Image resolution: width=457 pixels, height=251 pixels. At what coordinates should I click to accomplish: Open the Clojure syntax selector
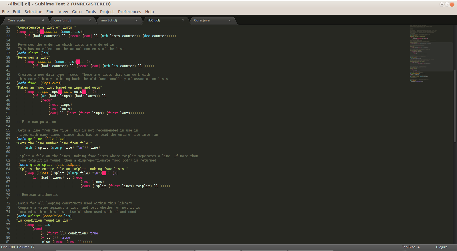tap(442, 247)
